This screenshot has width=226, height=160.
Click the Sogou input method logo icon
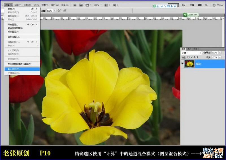155,6
